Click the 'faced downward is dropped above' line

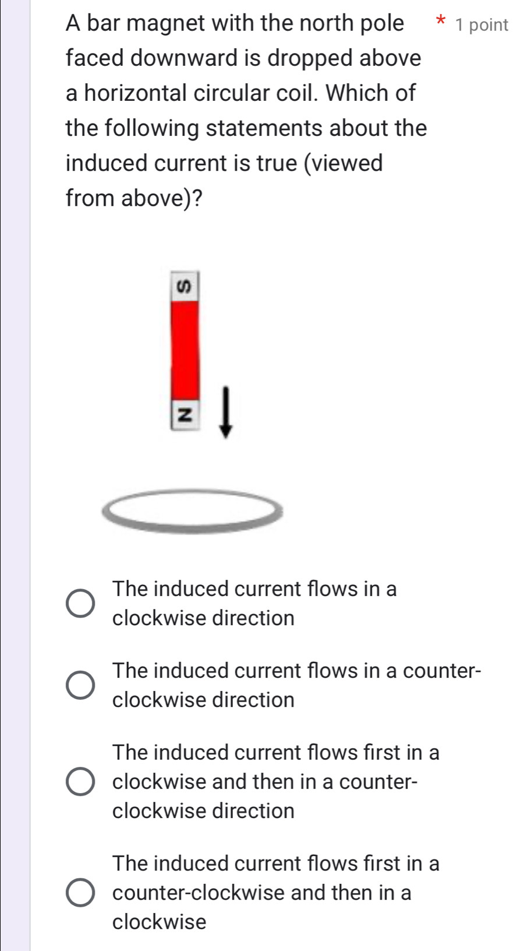point(243,58)
